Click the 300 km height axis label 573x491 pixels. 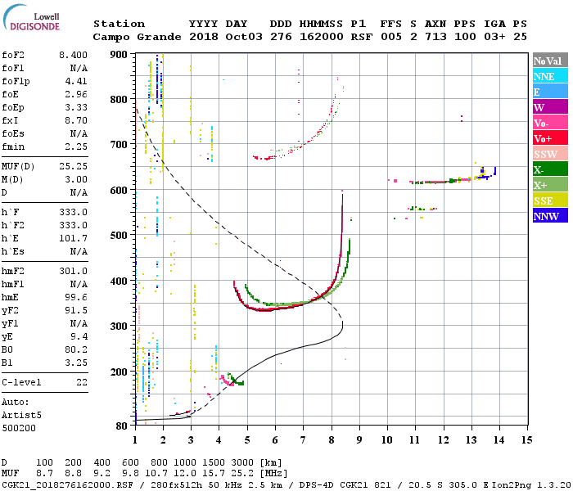coord(119,327)
